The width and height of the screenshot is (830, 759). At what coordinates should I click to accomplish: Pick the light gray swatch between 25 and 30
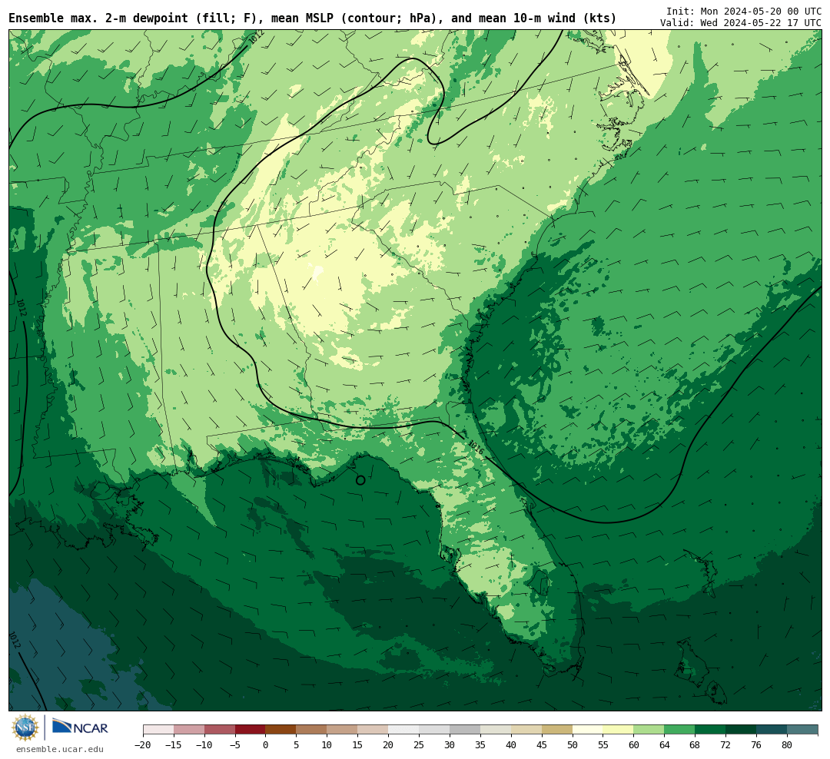(x=434, y=730)
